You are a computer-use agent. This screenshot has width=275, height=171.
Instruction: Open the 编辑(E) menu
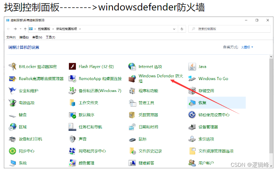tap(24, 37)
